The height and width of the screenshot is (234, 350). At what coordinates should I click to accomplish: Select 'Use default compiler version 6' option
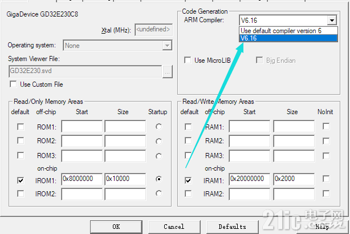[288, 31]
